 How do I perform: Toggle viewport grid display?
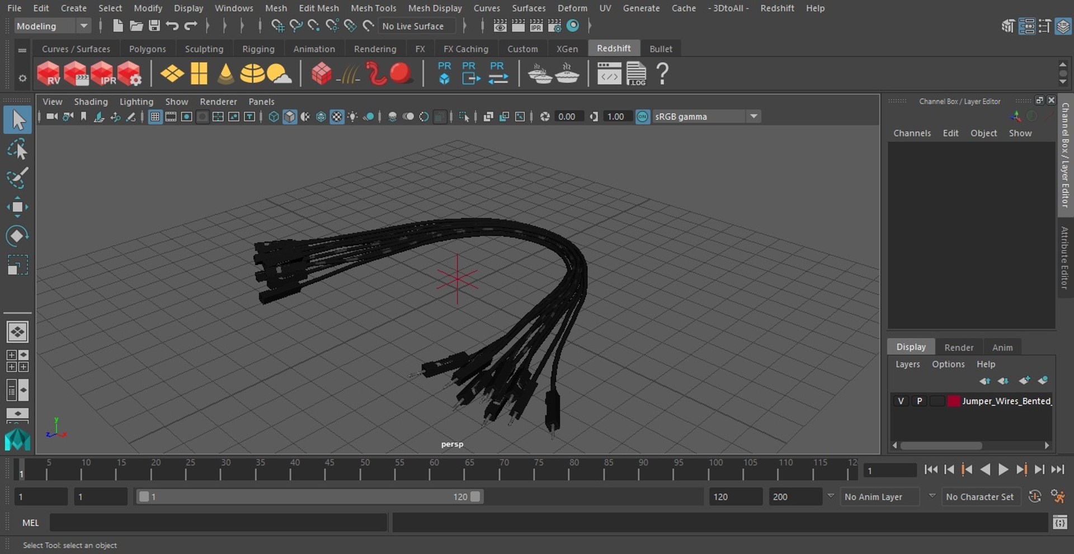click(x=155, y=116)
